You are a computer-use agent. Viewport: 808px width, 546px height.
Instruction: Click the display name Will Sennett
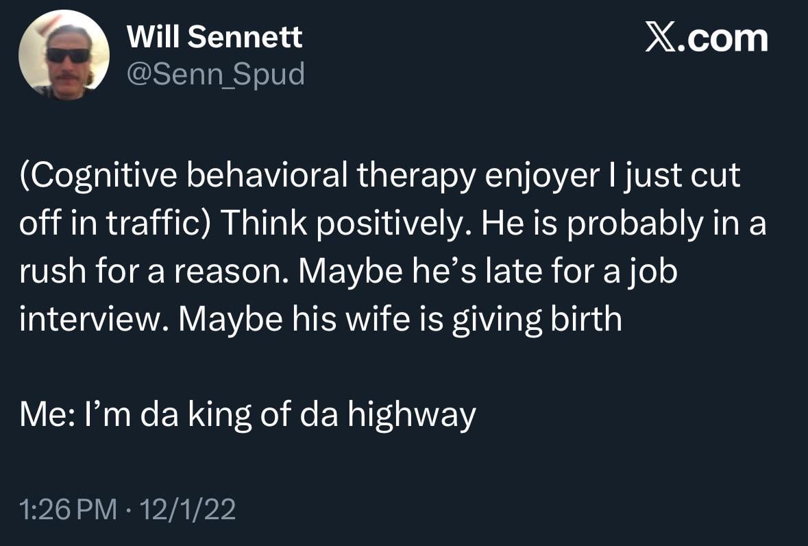coord(215,37)
